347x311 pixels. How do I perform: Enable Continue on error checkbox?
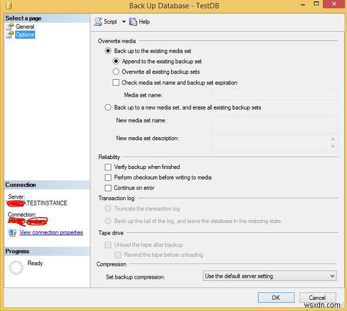[108, 188]
